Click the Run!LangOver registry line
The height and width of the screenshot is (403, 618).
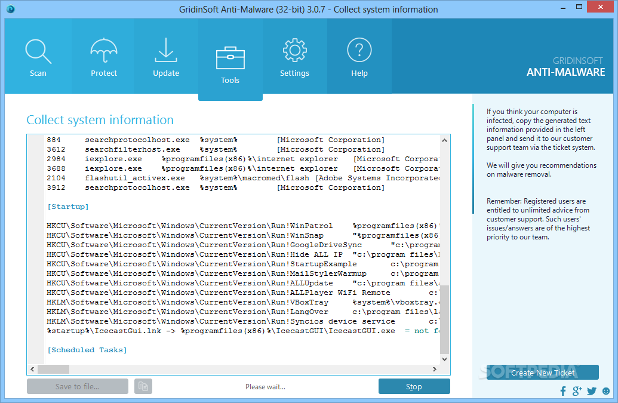click(x=243, y=312)
